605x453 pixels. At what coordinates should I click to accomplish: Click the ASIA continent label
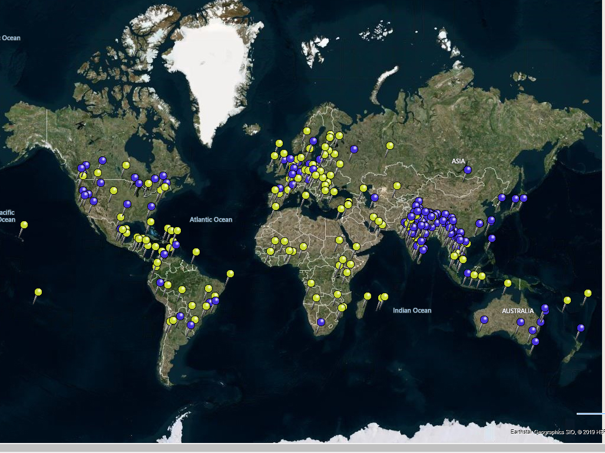[x=458, y=161]
